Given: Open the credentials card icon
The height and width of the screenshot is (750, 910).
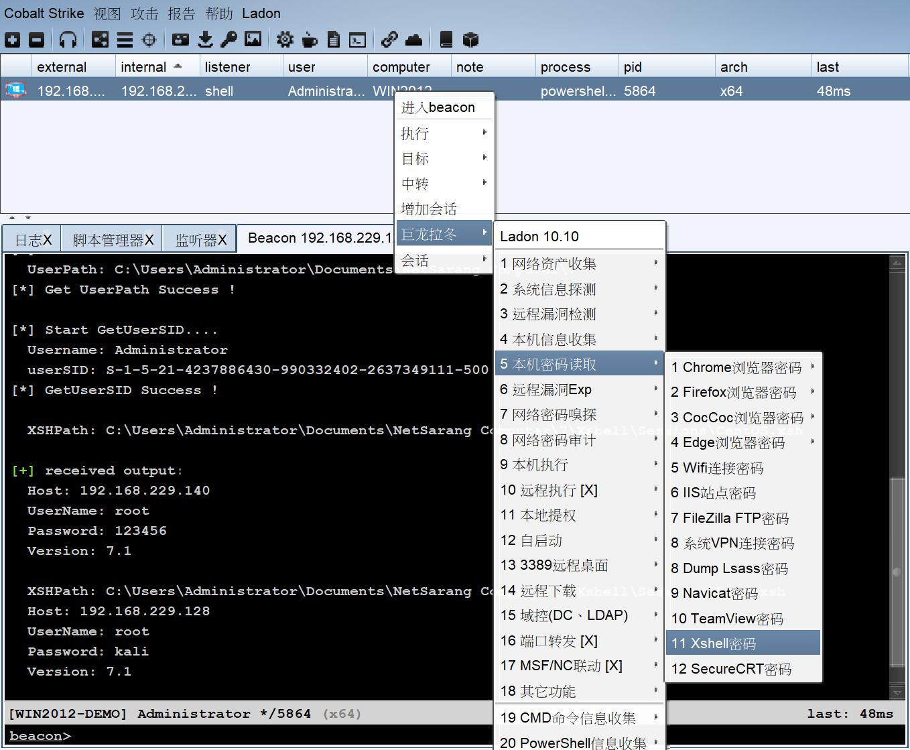Looking at the screenshot, I should click(x=180, y=40).
